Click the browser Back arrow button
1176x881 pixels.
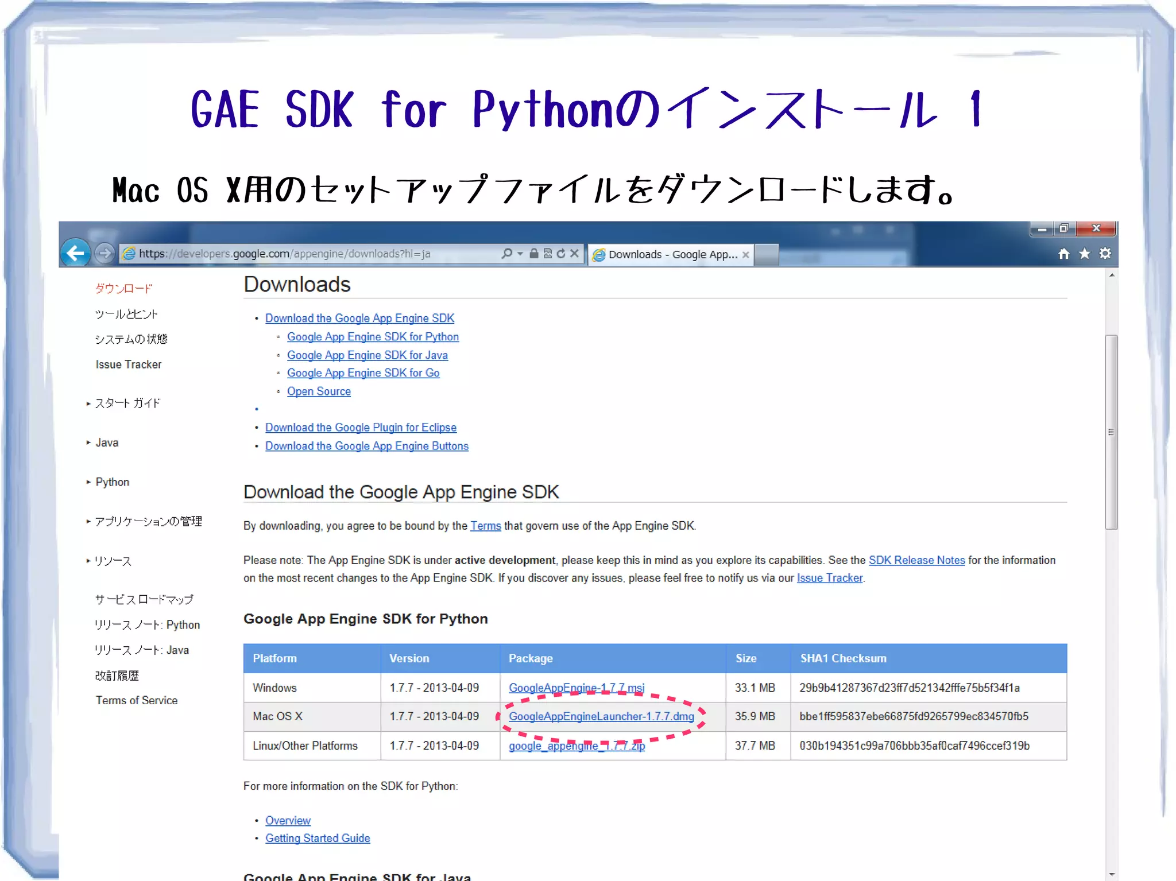[75, 253]
